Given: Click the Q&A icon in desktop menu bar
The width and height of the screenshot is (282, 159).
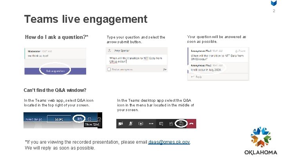Looking at the screenshot, I should click(181, 124).
